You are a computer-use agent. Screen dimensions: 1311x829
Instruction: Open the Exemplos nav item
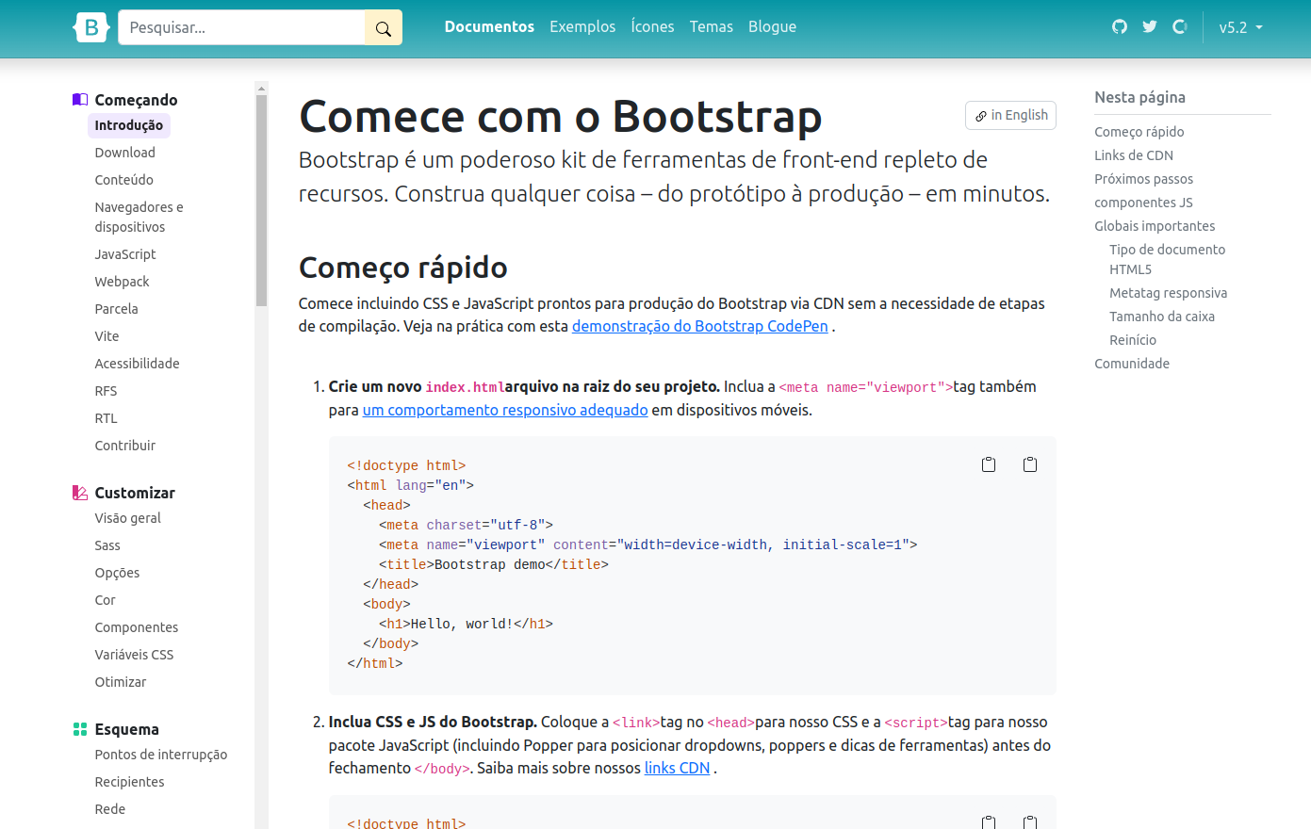[x=582, y=26]
